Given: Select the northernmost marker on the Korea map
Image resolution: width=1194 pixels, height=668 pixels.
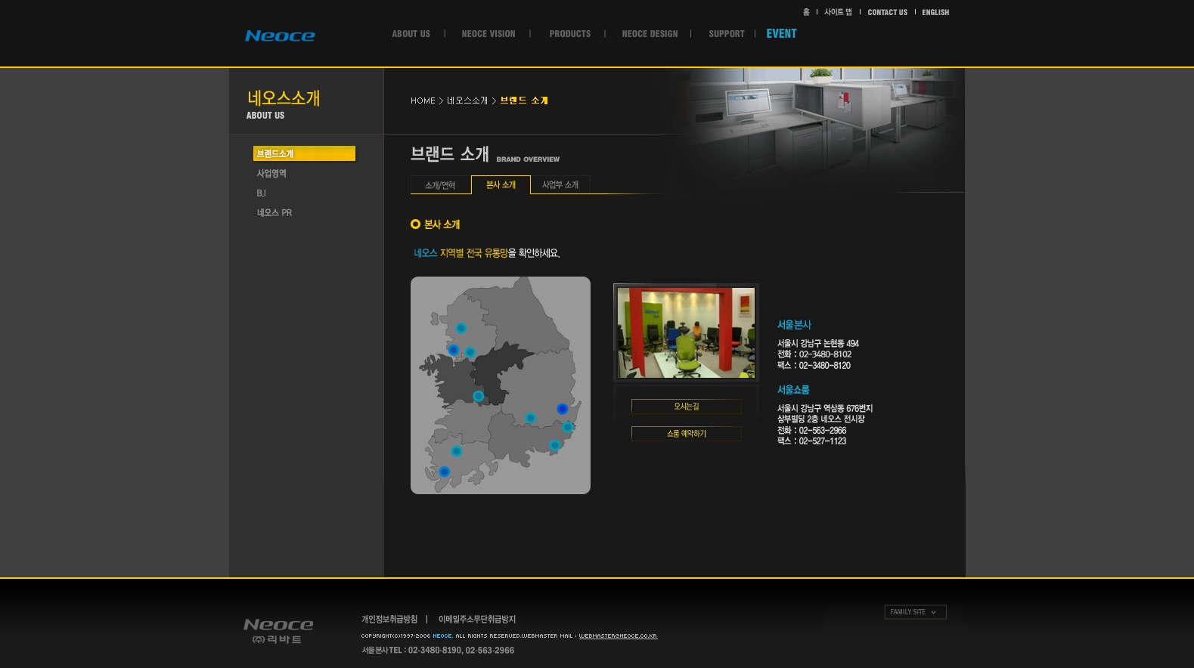Looking at the screenshot, I should pos(461,328).
